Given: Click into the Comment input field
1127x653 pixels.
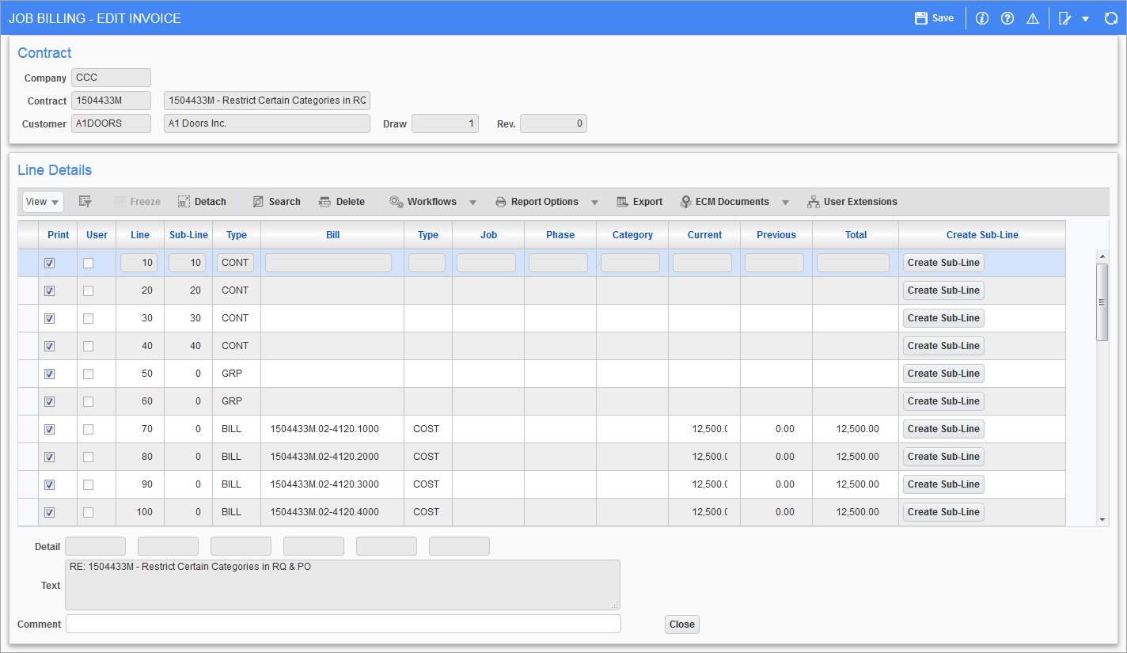Looking at the screenshot, I should point(343,625).
